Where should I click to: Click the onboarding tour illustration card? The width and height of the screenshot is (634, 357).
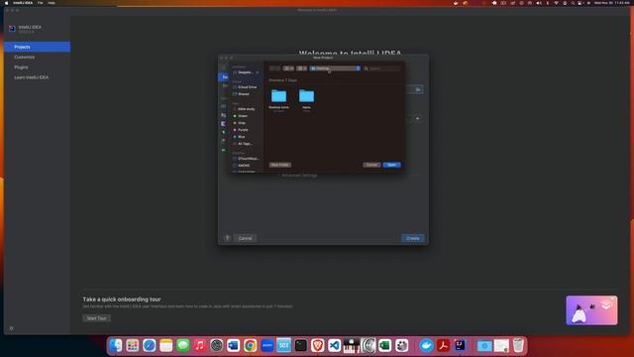pyautogui.click(x=591, y=310)
